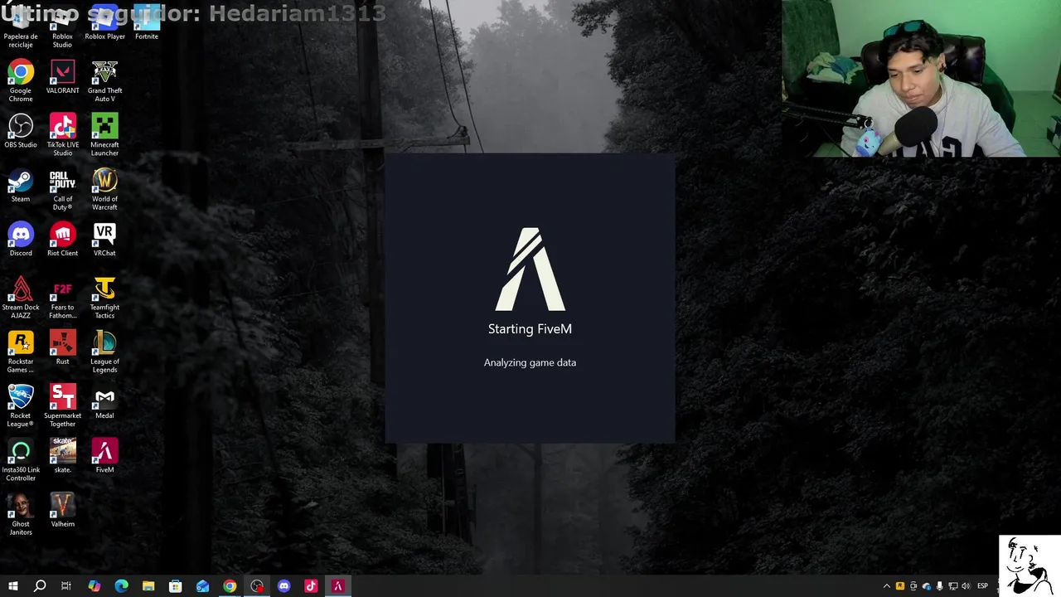Select the World of Warcraft desktop icon
The image size is (1061, 597).
104,189
